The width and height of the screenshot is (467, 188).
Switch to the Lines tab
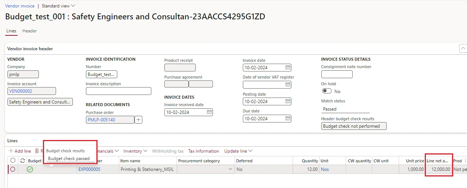click(x=11, y=31)
